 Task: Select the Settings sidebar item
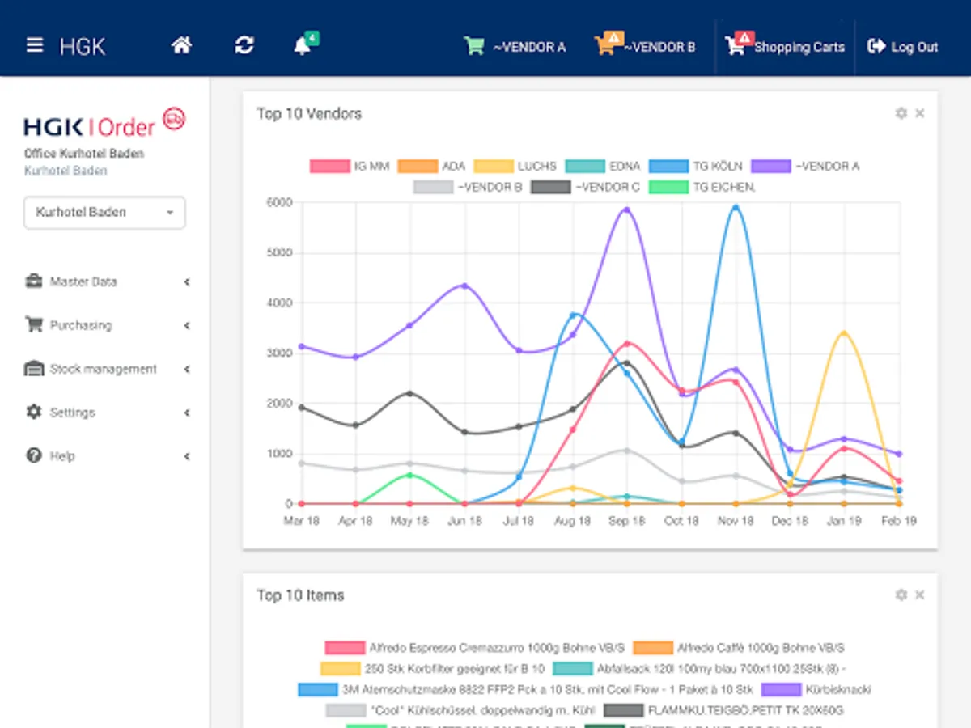(x=107, y=413)
